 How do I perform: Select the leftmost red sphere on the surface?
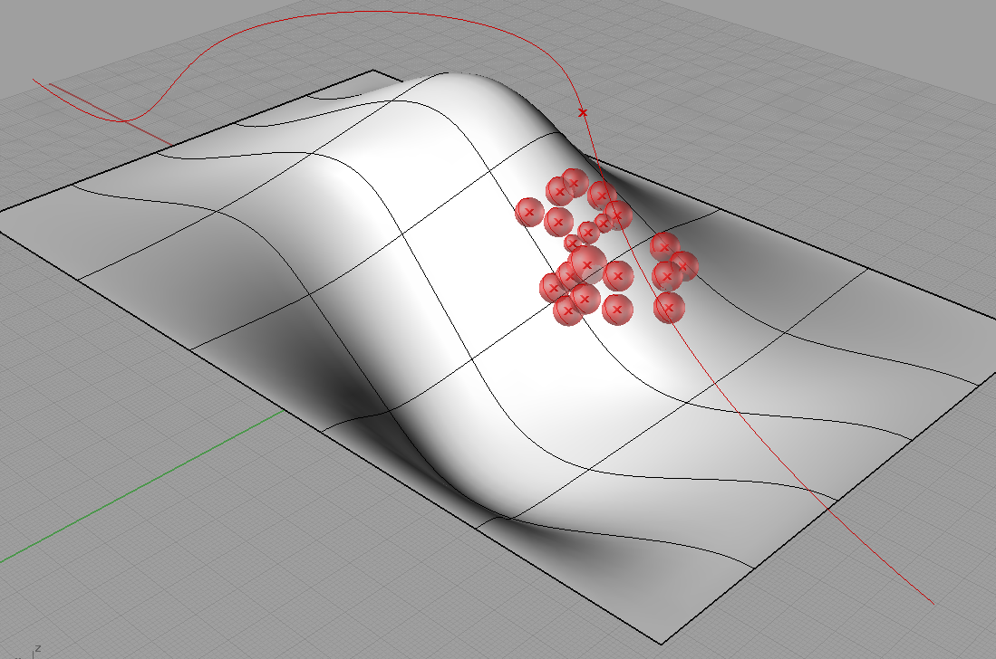pyautogui.click(x=529, y=212)
